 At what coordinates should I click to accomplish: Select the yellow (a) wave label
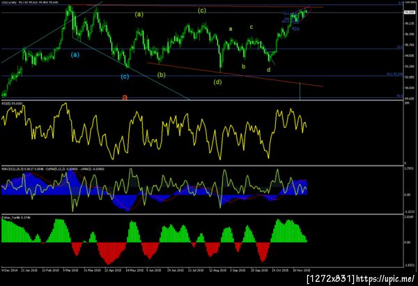pyautogui.click(x=139, y=15)
